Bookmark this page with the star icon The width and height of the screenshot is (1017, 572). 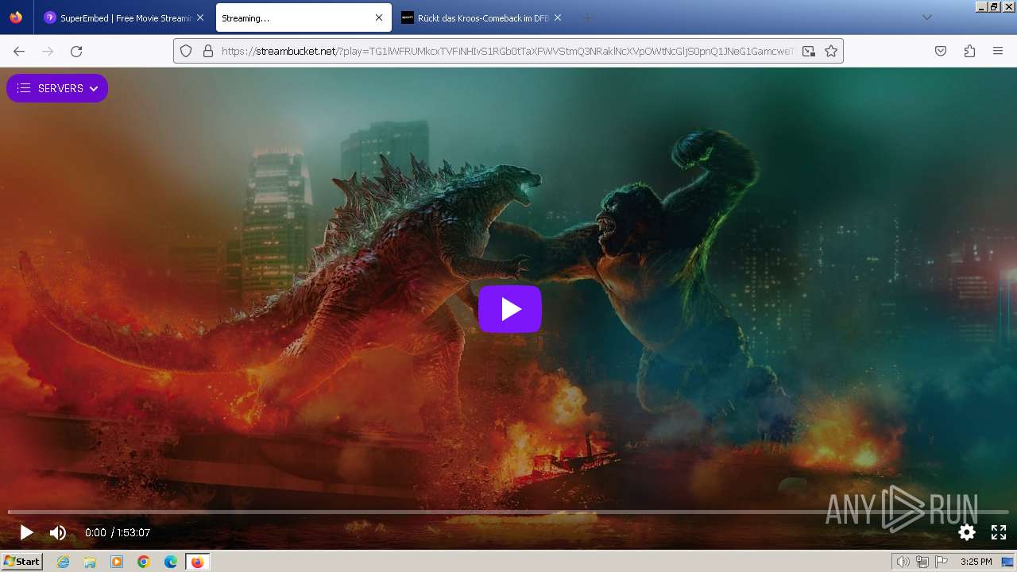click(831, 51)
